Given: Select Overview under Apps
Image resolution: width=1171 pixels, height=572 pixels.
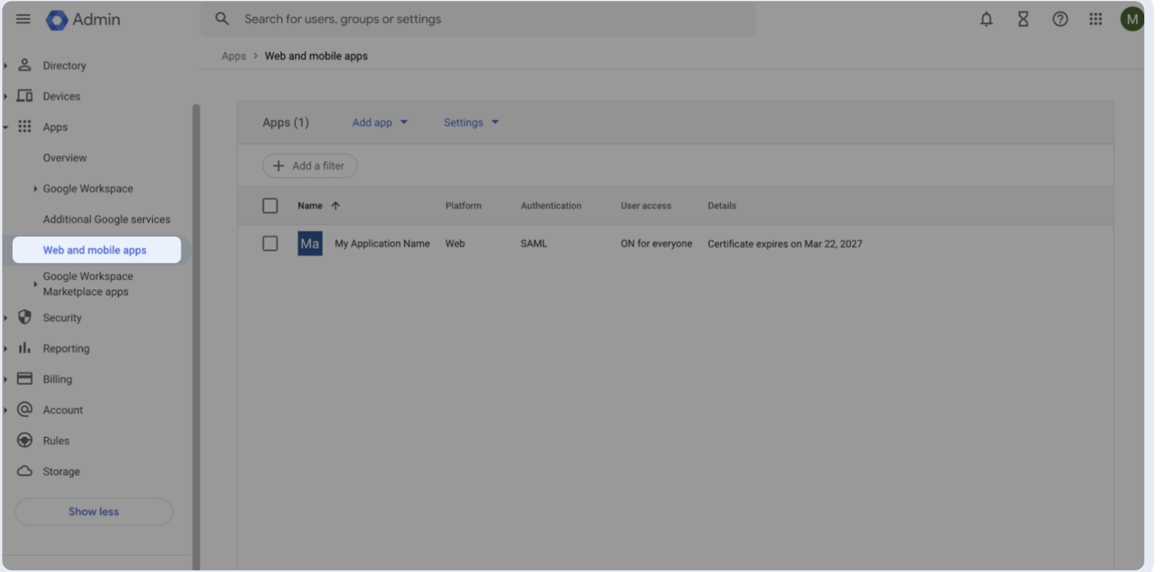Looking at the screenshot, I should coord(64,158).
